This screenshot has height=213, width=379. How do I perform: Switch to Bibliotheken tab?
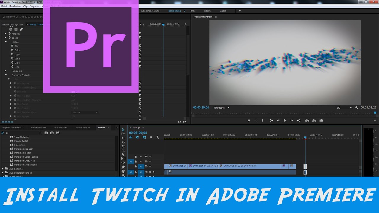(x=61, y=128)
